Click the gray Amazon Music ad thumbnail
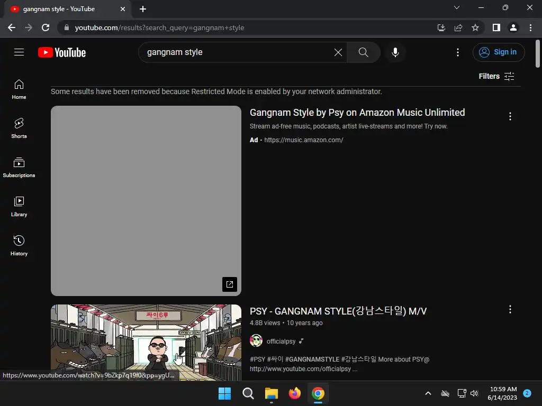 pos(146,200)
